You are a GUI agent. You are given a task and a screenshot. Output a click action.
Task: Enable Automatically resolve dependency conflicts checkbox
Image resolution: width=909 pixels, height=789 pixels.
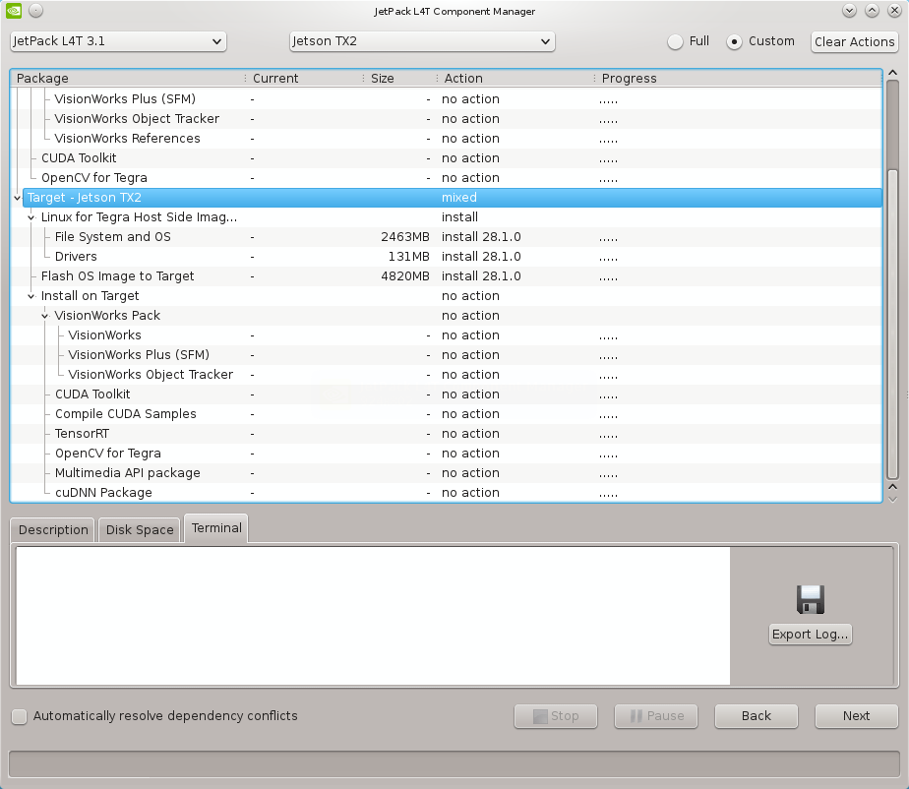point(19,716)
